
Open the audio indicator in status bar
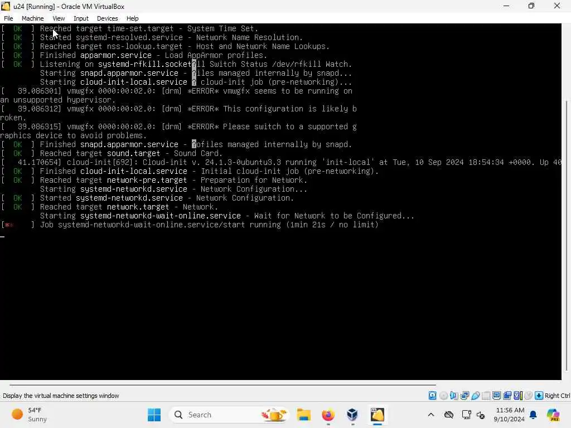tap(454, 396)
